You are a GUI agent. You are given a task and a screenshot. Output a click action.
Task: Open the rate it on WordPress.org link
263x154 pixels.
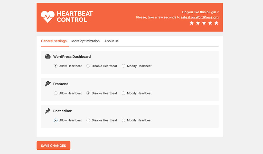(200, 17)
